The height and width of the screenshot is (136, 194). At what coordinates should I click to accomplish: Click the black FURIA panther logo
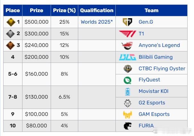coord(128,126)
